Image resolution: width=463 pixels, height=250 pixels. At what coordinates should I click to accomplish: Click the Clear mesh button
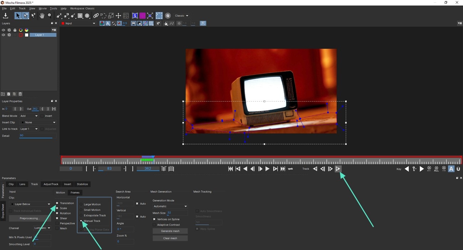pos(170,238)
